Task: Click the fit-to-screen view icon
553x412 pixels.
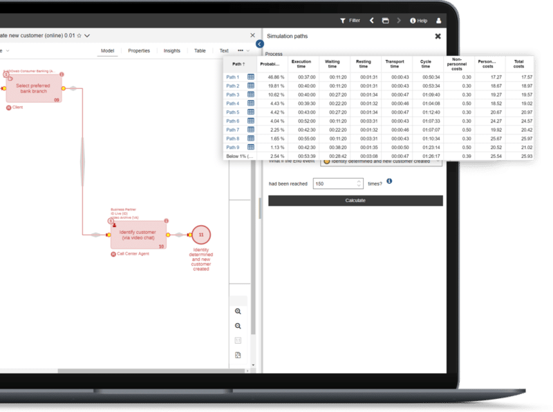Action: click(237, 353)
